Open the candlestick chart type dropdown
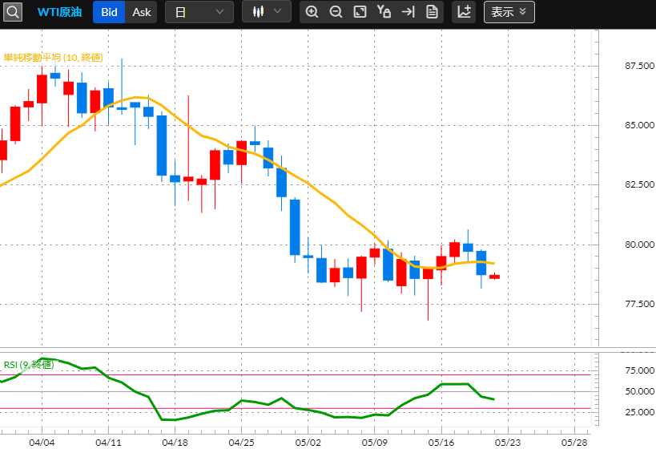The height and width of the screenshot is (449, 656). pos(267,11)
